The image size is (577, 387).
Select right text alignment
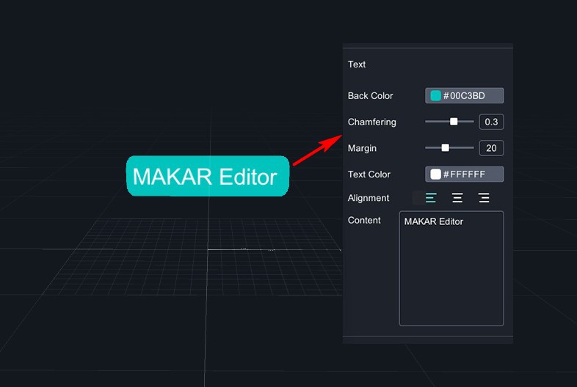pyautogui.click(x=484, y=198)
